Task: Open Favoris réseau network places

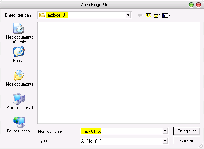Action: pos(19,124)
